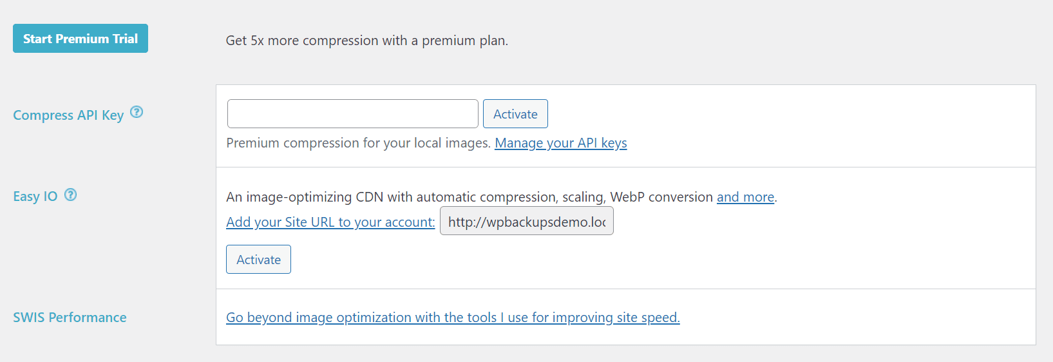Click the "Premium compression for your local images" text
Viewport: 1053px width, 362px height.
point(359,143)
